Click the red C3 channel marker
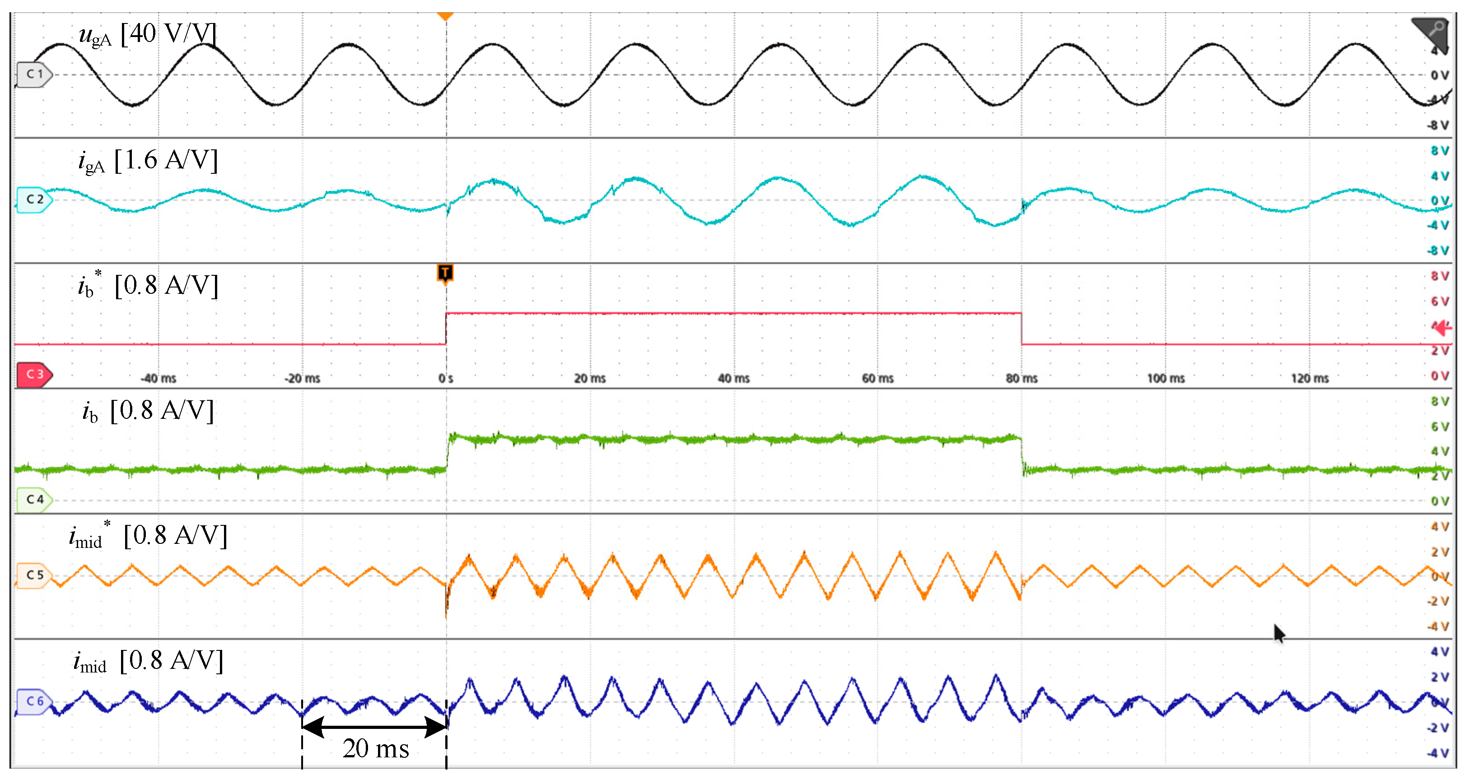The width and height of the screenshot is (1469, 779). click(x=34, y=375)
